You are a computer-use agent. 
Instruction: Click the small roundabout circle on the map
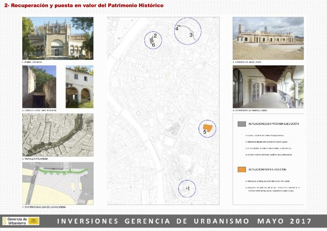tap(138, 113)
